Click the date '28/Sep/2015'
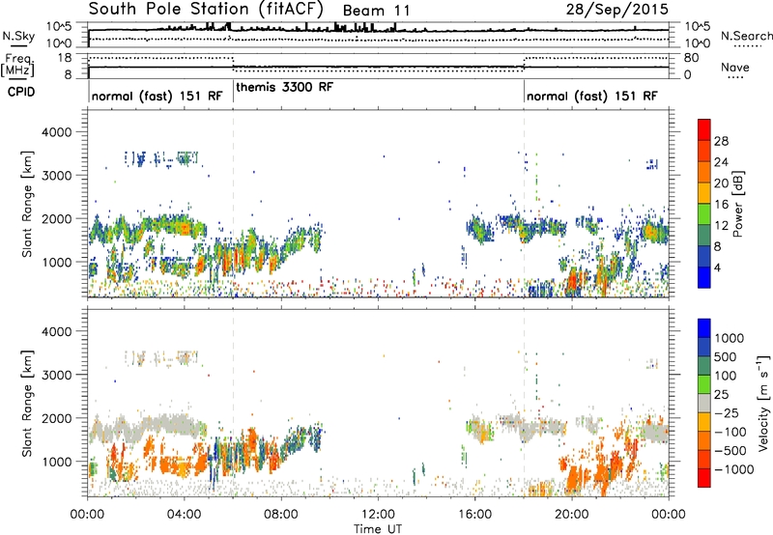773x535 pixels. tap(616, 9)
